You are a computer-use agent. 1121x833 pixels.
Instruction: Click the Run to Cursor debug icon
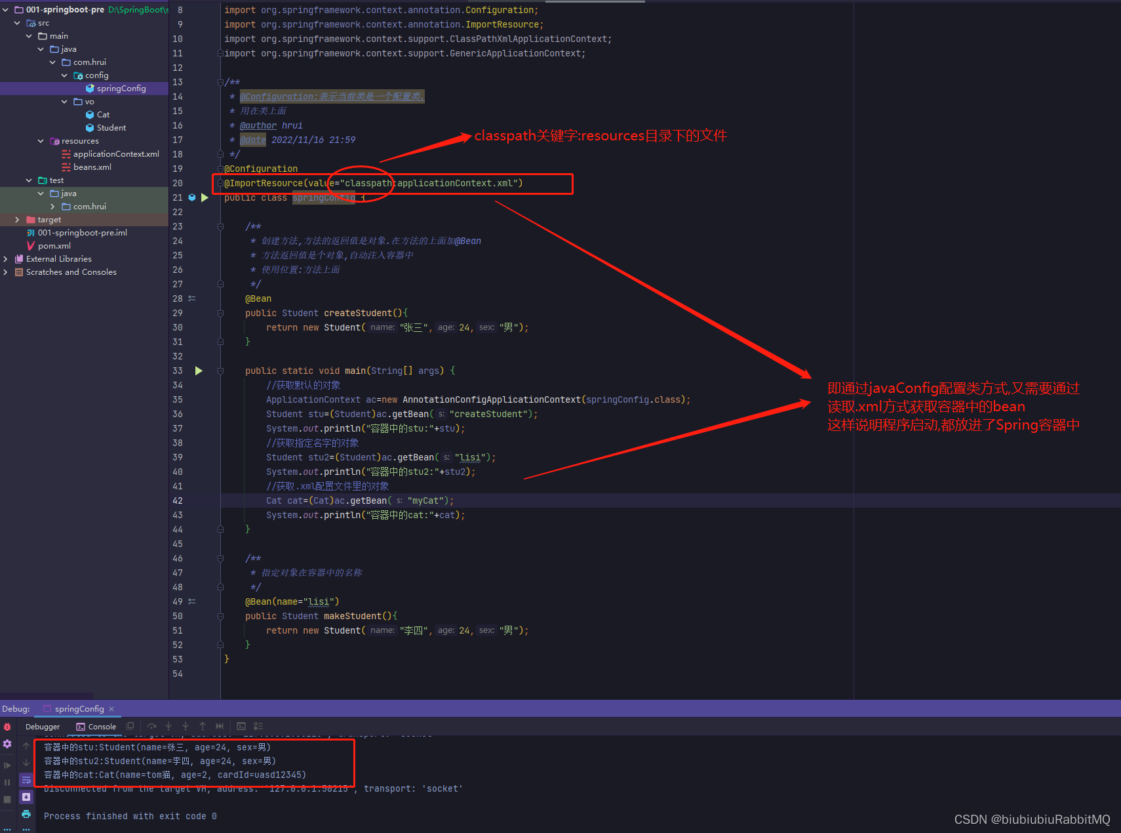click(x=220, y=726)
